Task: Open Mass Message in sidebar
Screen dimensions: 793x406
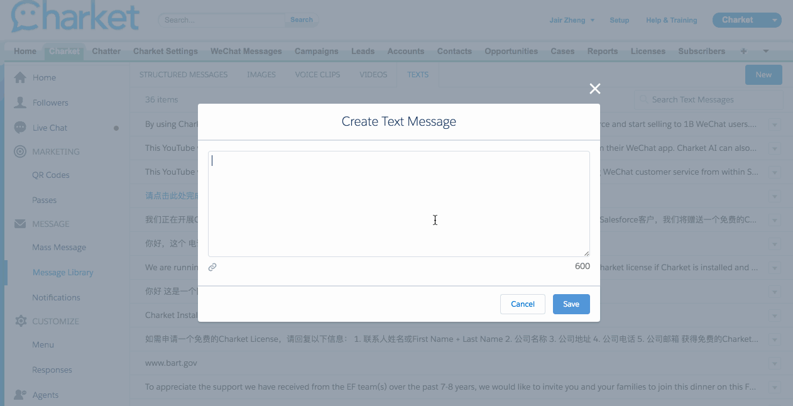Action: pyautogui.click(x=59, y=247)
